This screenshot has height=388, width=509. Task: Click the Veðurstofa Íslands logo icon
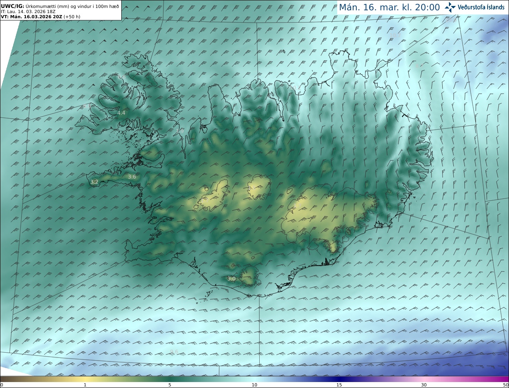pos(450,7)
